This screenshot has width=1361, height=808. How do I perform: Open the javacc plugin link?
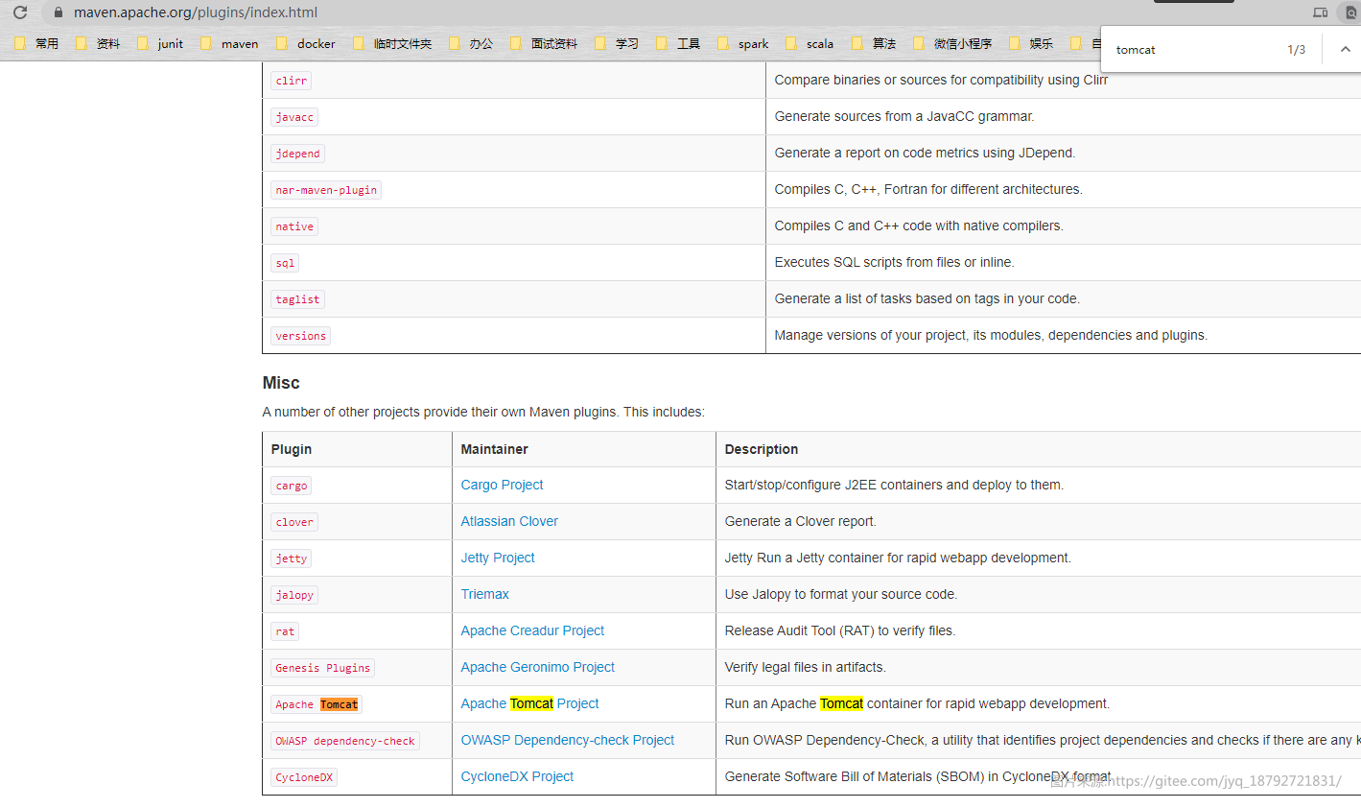pos(294,117)
